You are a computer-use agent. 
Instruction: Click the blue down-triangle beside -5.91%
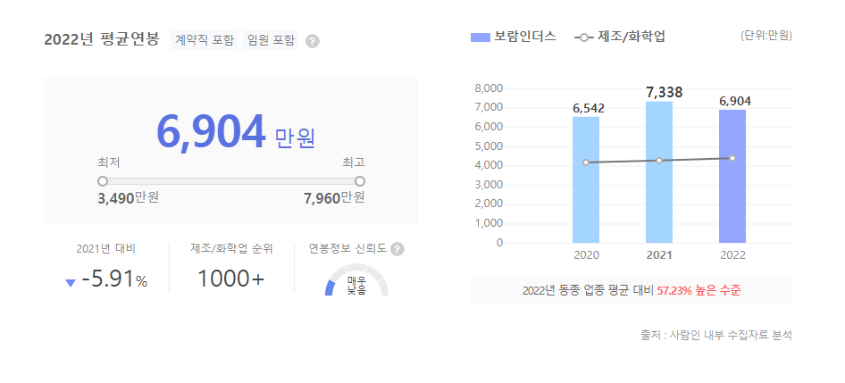pyautogui.click(x=70, y=283)
